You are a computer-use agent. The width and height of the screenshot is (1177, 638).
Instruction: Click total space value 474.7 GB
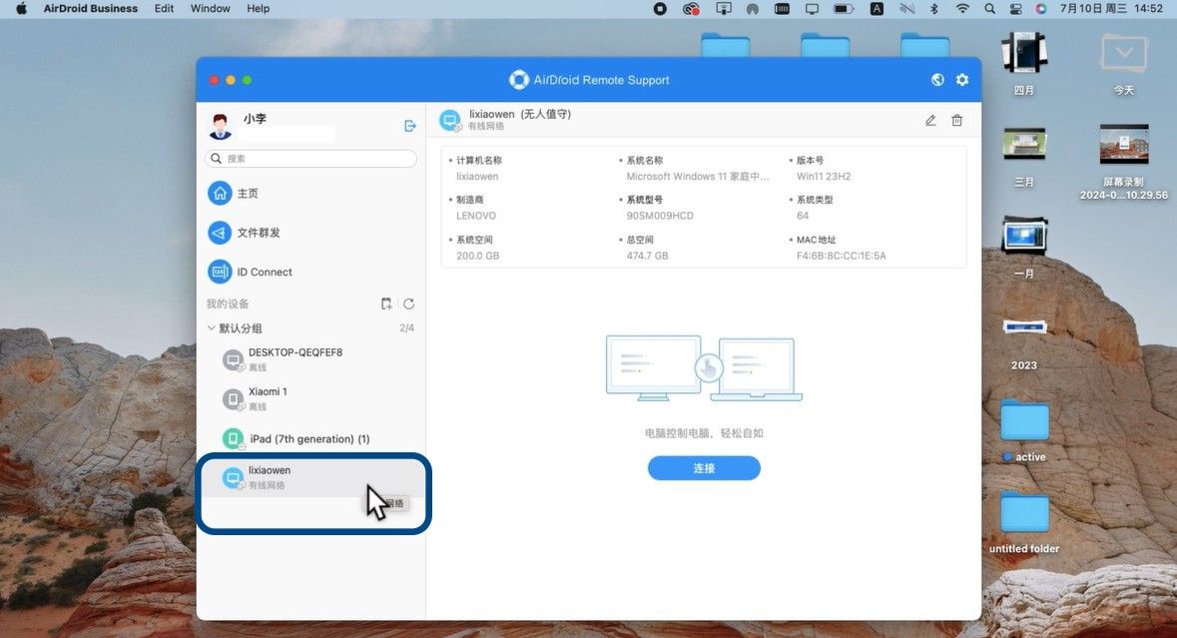point(647,256)
